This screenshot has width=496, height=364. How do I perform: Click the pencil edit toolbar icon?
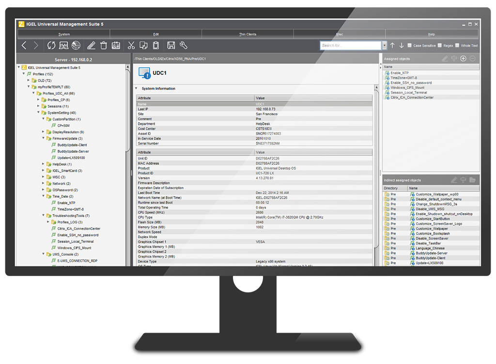coord(91,45)
